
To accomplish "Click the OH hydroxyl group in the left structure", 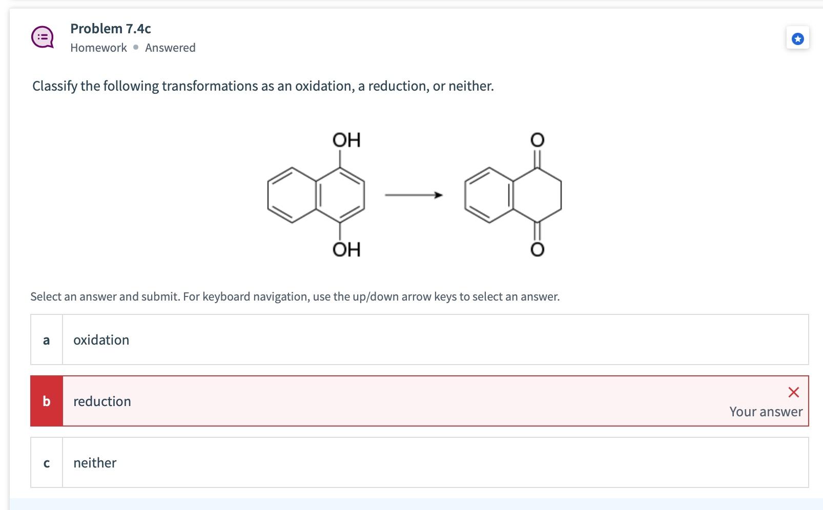I will point(347,139).
